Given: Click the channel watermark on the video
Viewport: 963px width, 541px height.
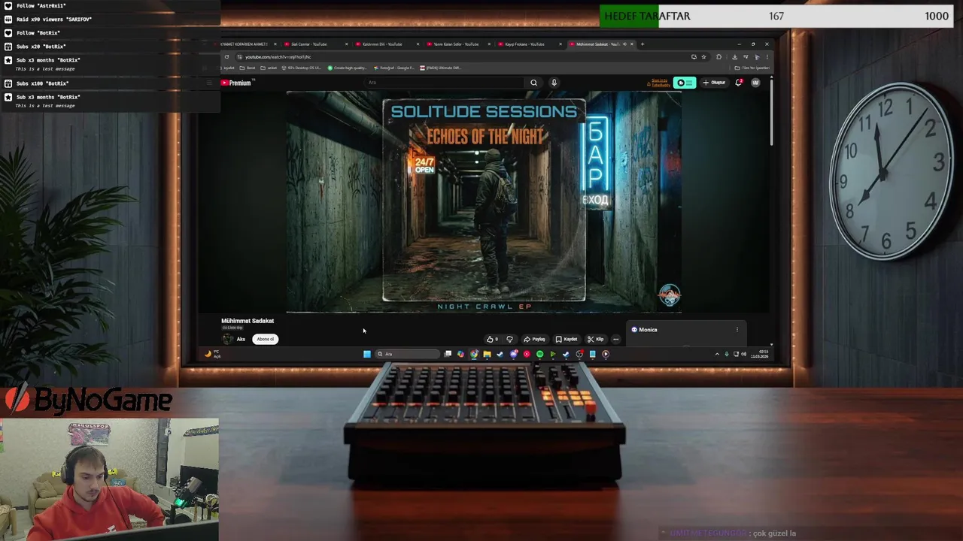Looking at the screenshot, I should click(x=670, y=295).
